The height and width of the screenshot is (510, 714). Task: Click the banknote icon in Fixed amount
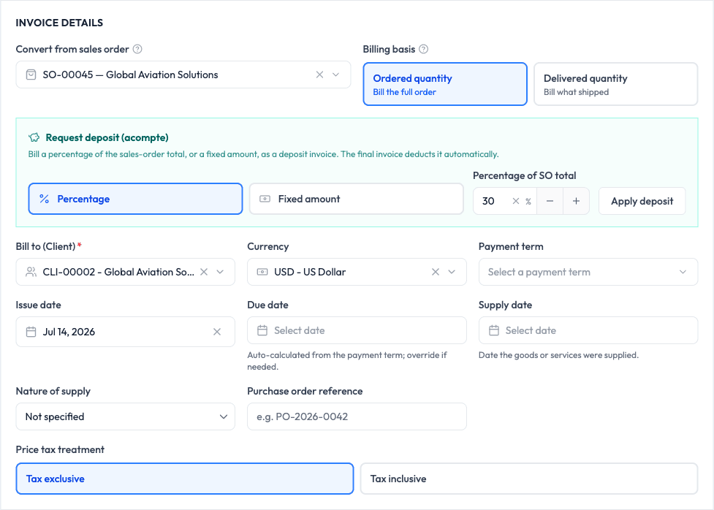(265, 199)
